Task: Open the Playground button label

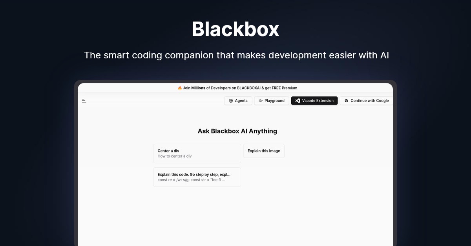Action: 274,101
